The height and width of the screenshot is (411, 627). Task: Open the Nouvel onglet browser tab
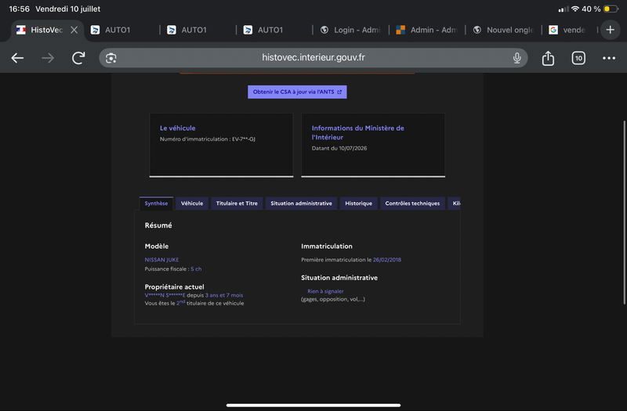tap(503, 30)
